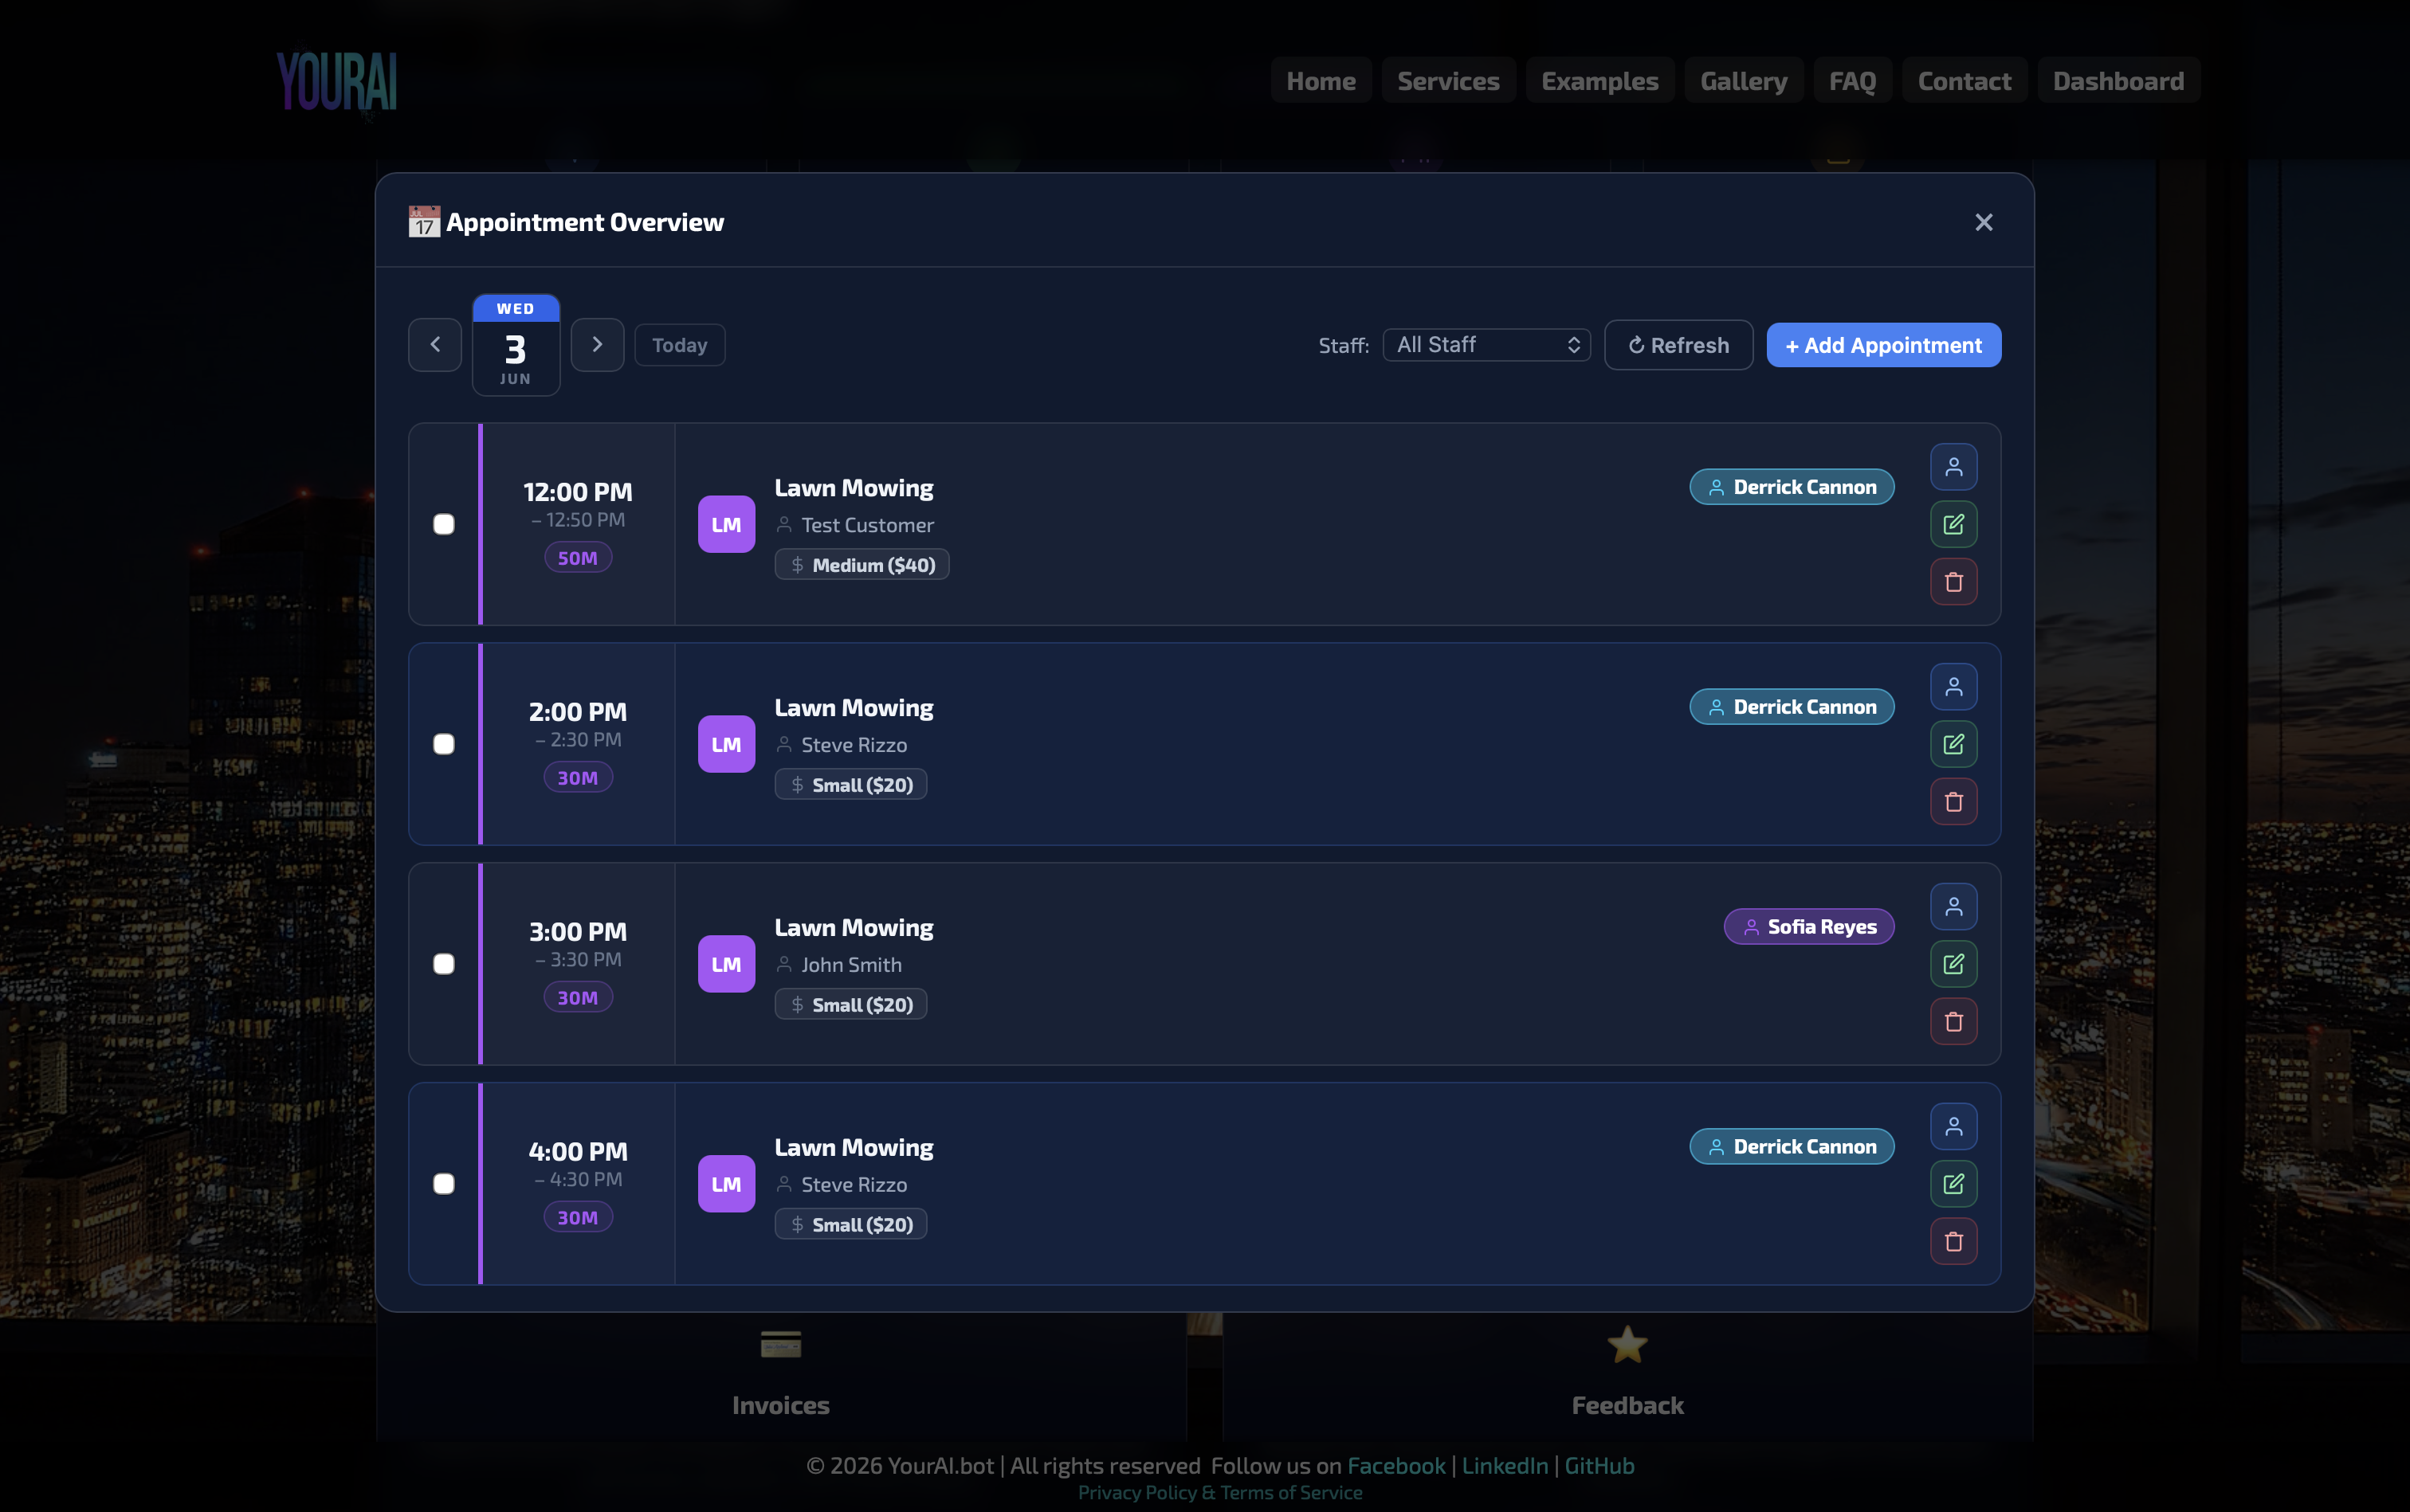
Task: Click Derrick Cannon badge on 4:00 PM row
Action: click(1791, 1147)
